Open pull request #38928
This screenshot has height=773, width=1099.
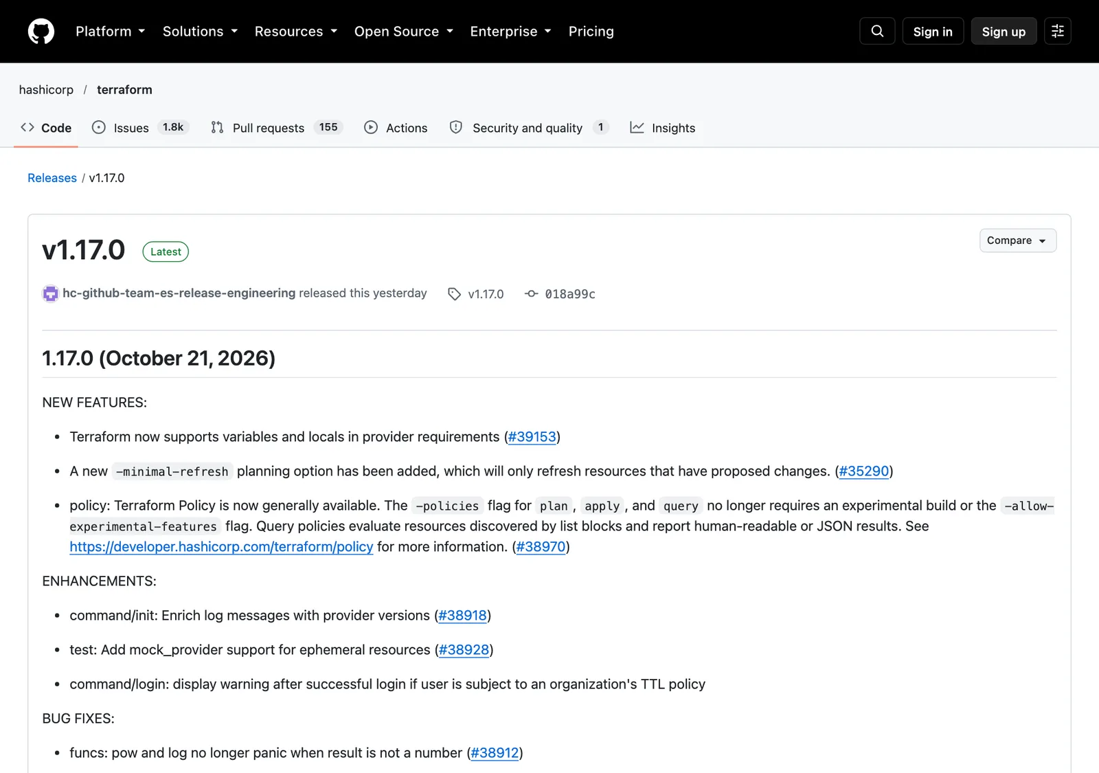pyautogui.click(x=464, y=650)
